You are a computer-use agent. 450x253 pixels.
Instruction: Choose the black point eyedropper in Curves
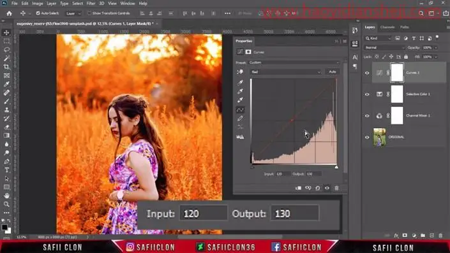pos(240,82)
